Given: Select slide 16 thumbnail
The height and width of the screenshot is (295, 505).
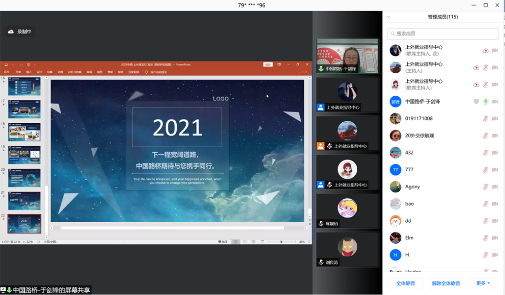Looking at the screenshot, I should [24, 86].
